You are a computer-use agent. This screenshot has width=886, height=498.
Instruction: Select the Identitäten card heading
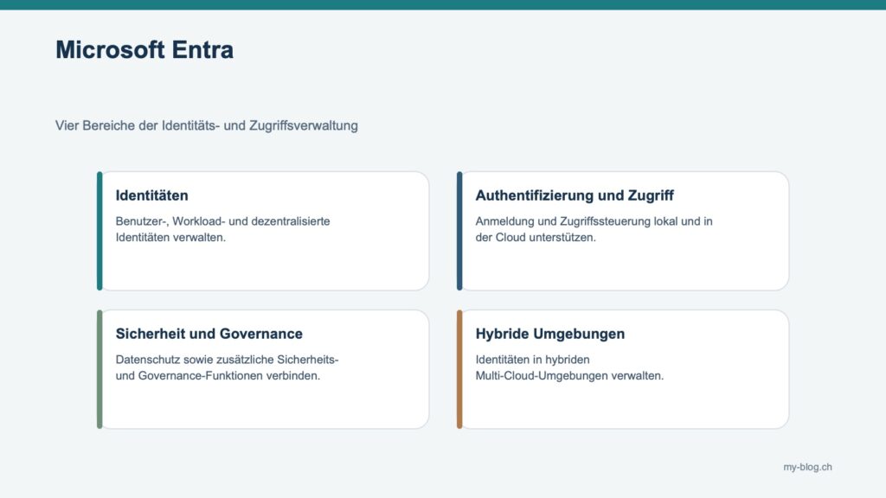152,195
